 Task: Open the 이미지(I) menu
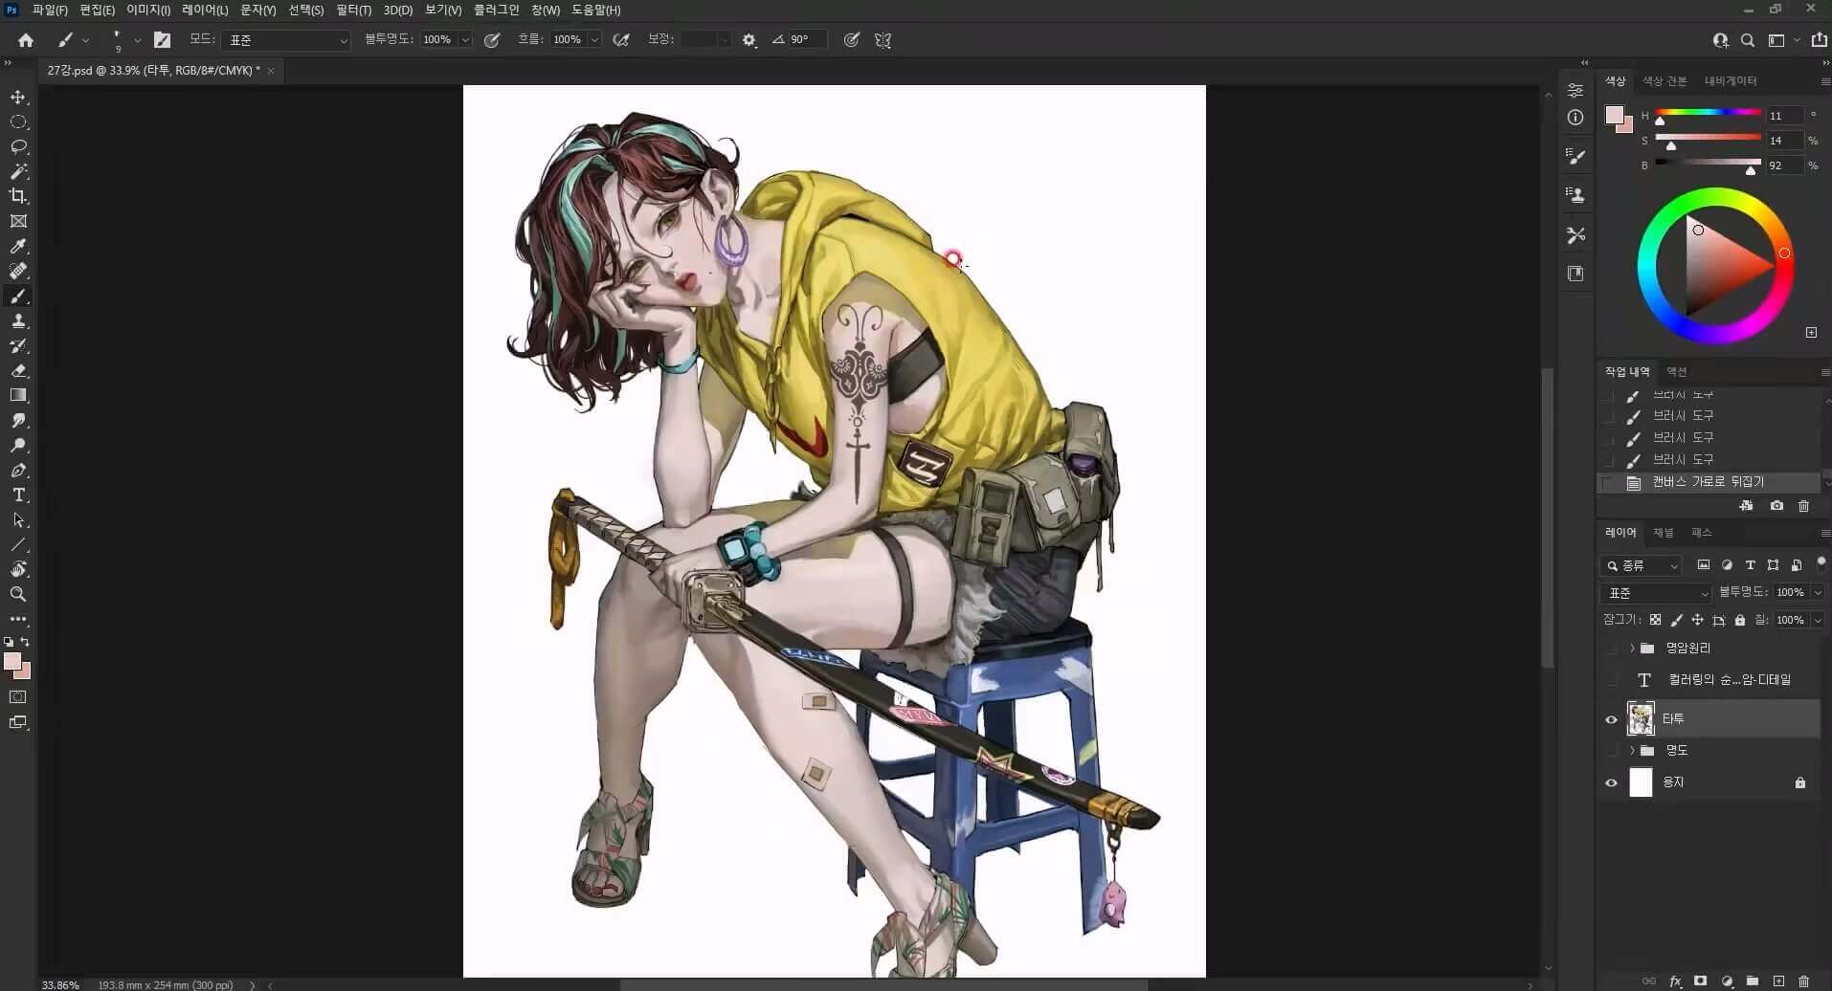click(x=148, y=10)
